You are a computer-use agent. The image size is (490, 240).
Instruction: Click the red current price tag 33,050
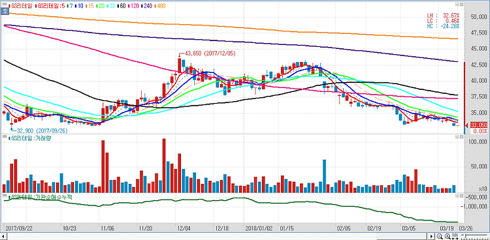click(x=478, y=125)
